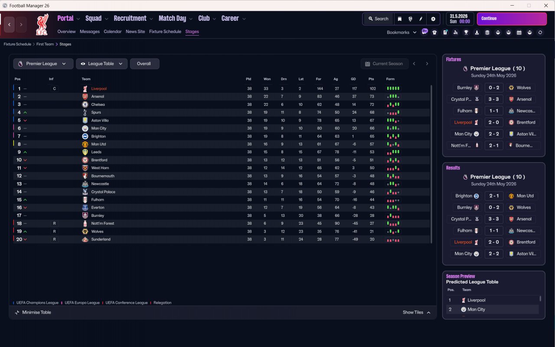
Task: Open the settings gear icon
Action: (433, 19)
